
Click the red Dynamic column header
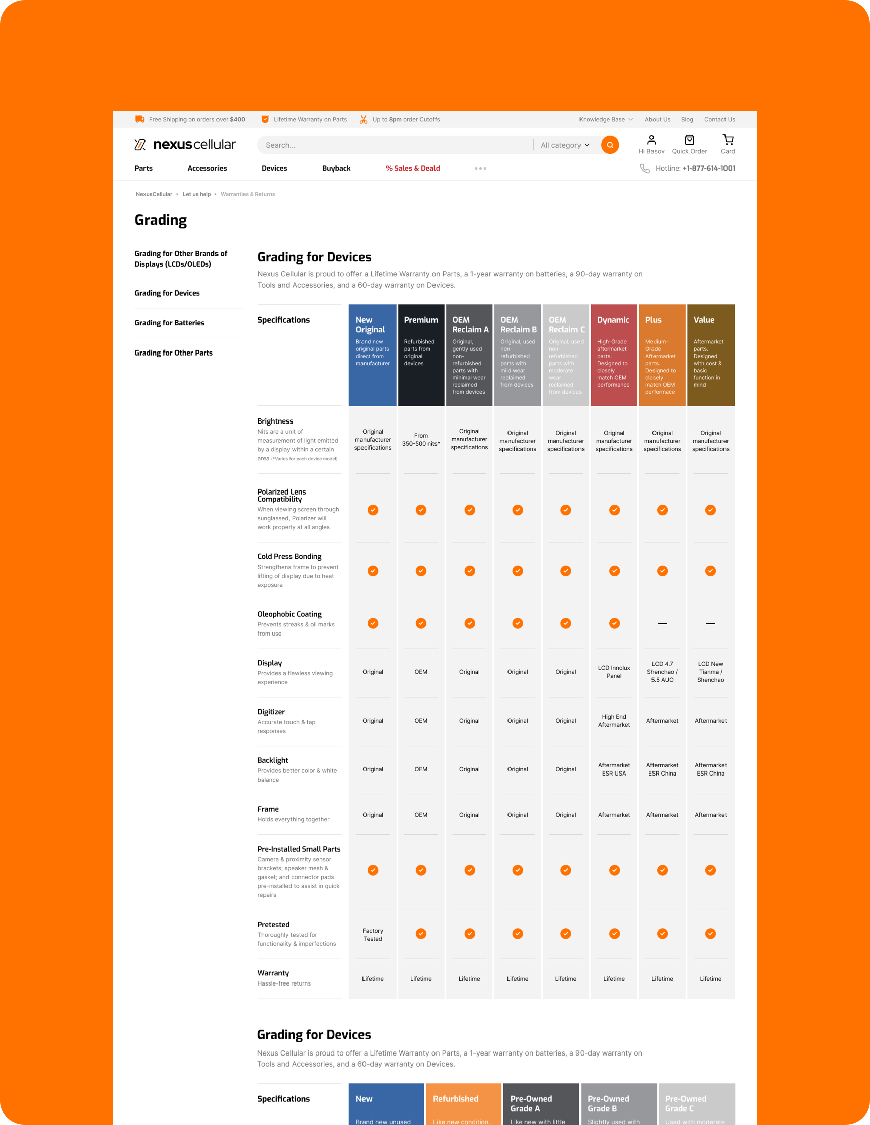click(x=614, y=356)
